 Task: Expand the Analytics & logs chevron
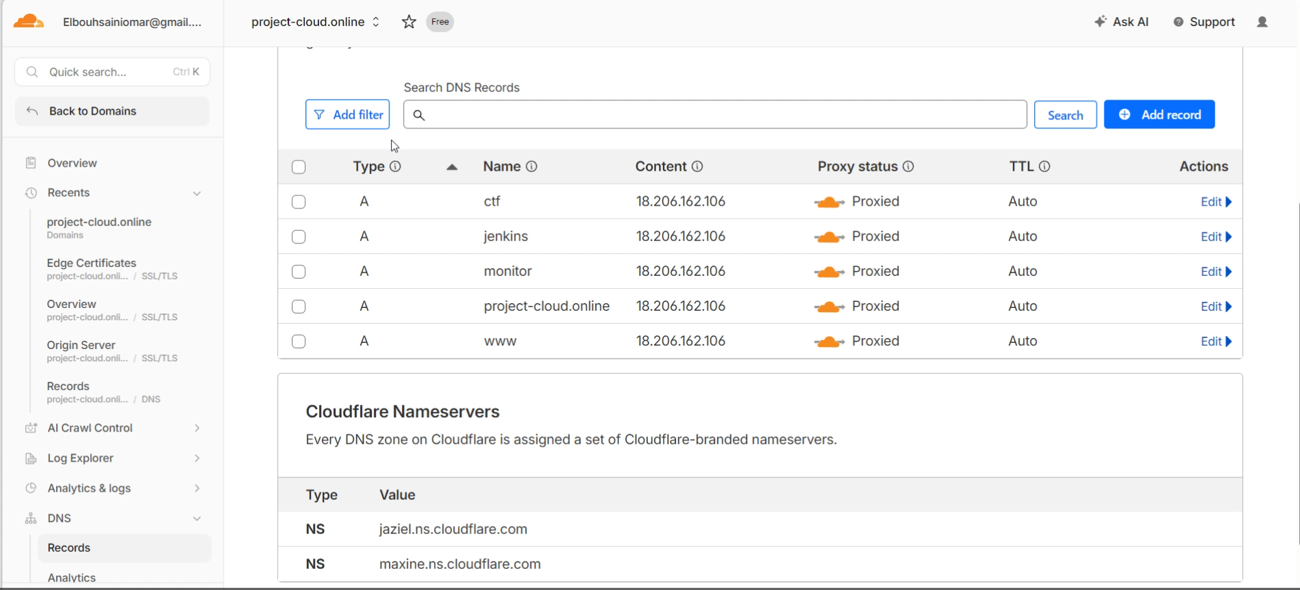(197, 488)
